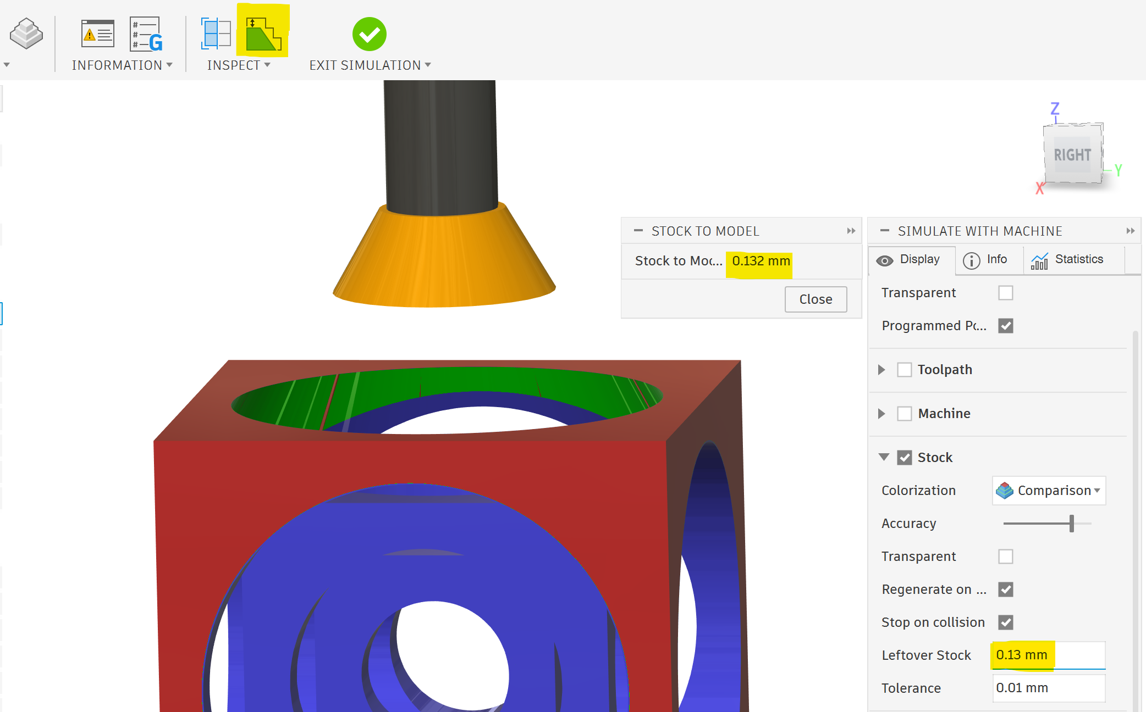Switch to the Statistics tab
The width and height of the screenshot is (1146, 712).
pos(1073,260)
